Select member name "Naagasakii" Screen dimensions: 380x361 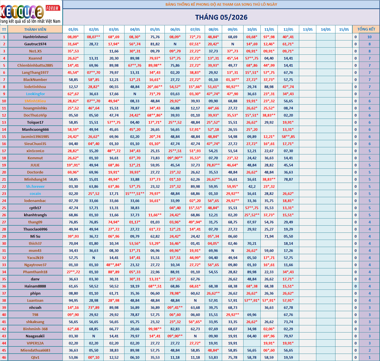[x=35, y=336]
